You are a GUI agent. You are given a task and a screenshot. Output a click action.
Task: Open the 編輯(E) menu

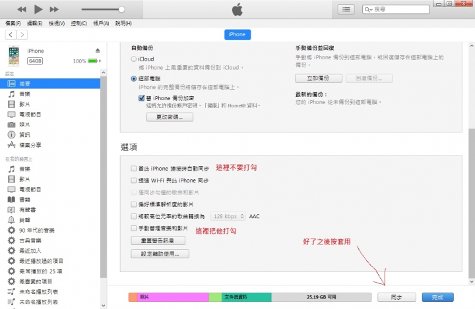tap(35, 23)
